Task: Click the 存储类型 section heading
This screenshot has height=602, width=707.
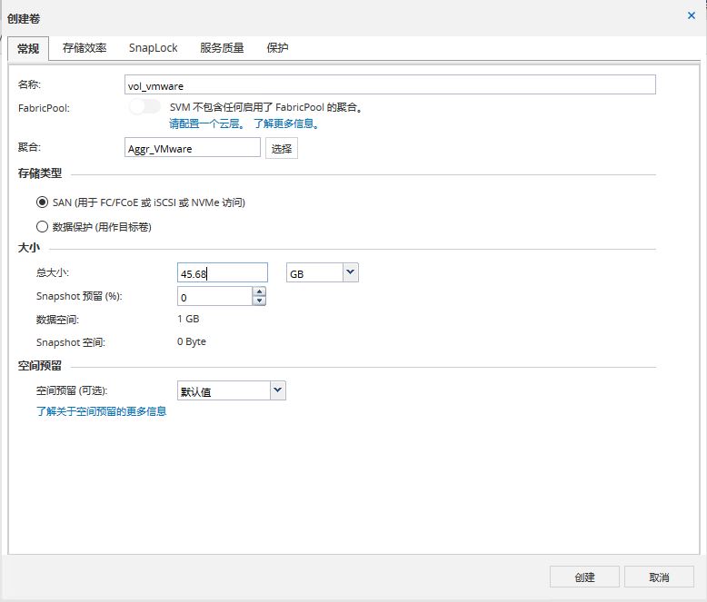Action: click(x=40, y=173)
